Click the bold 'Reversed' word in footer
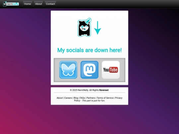 (104, 90)
